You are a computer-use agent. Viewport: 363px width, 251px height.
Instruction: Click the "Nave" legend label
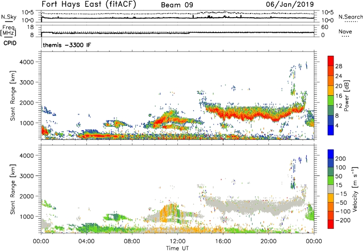tap(345, 31)
